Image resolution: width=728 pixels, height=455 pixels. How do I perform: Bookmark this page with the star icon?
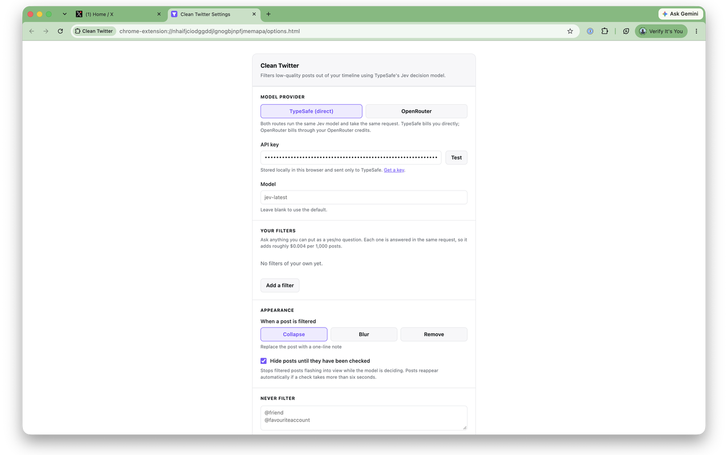(x=570, y=31)
